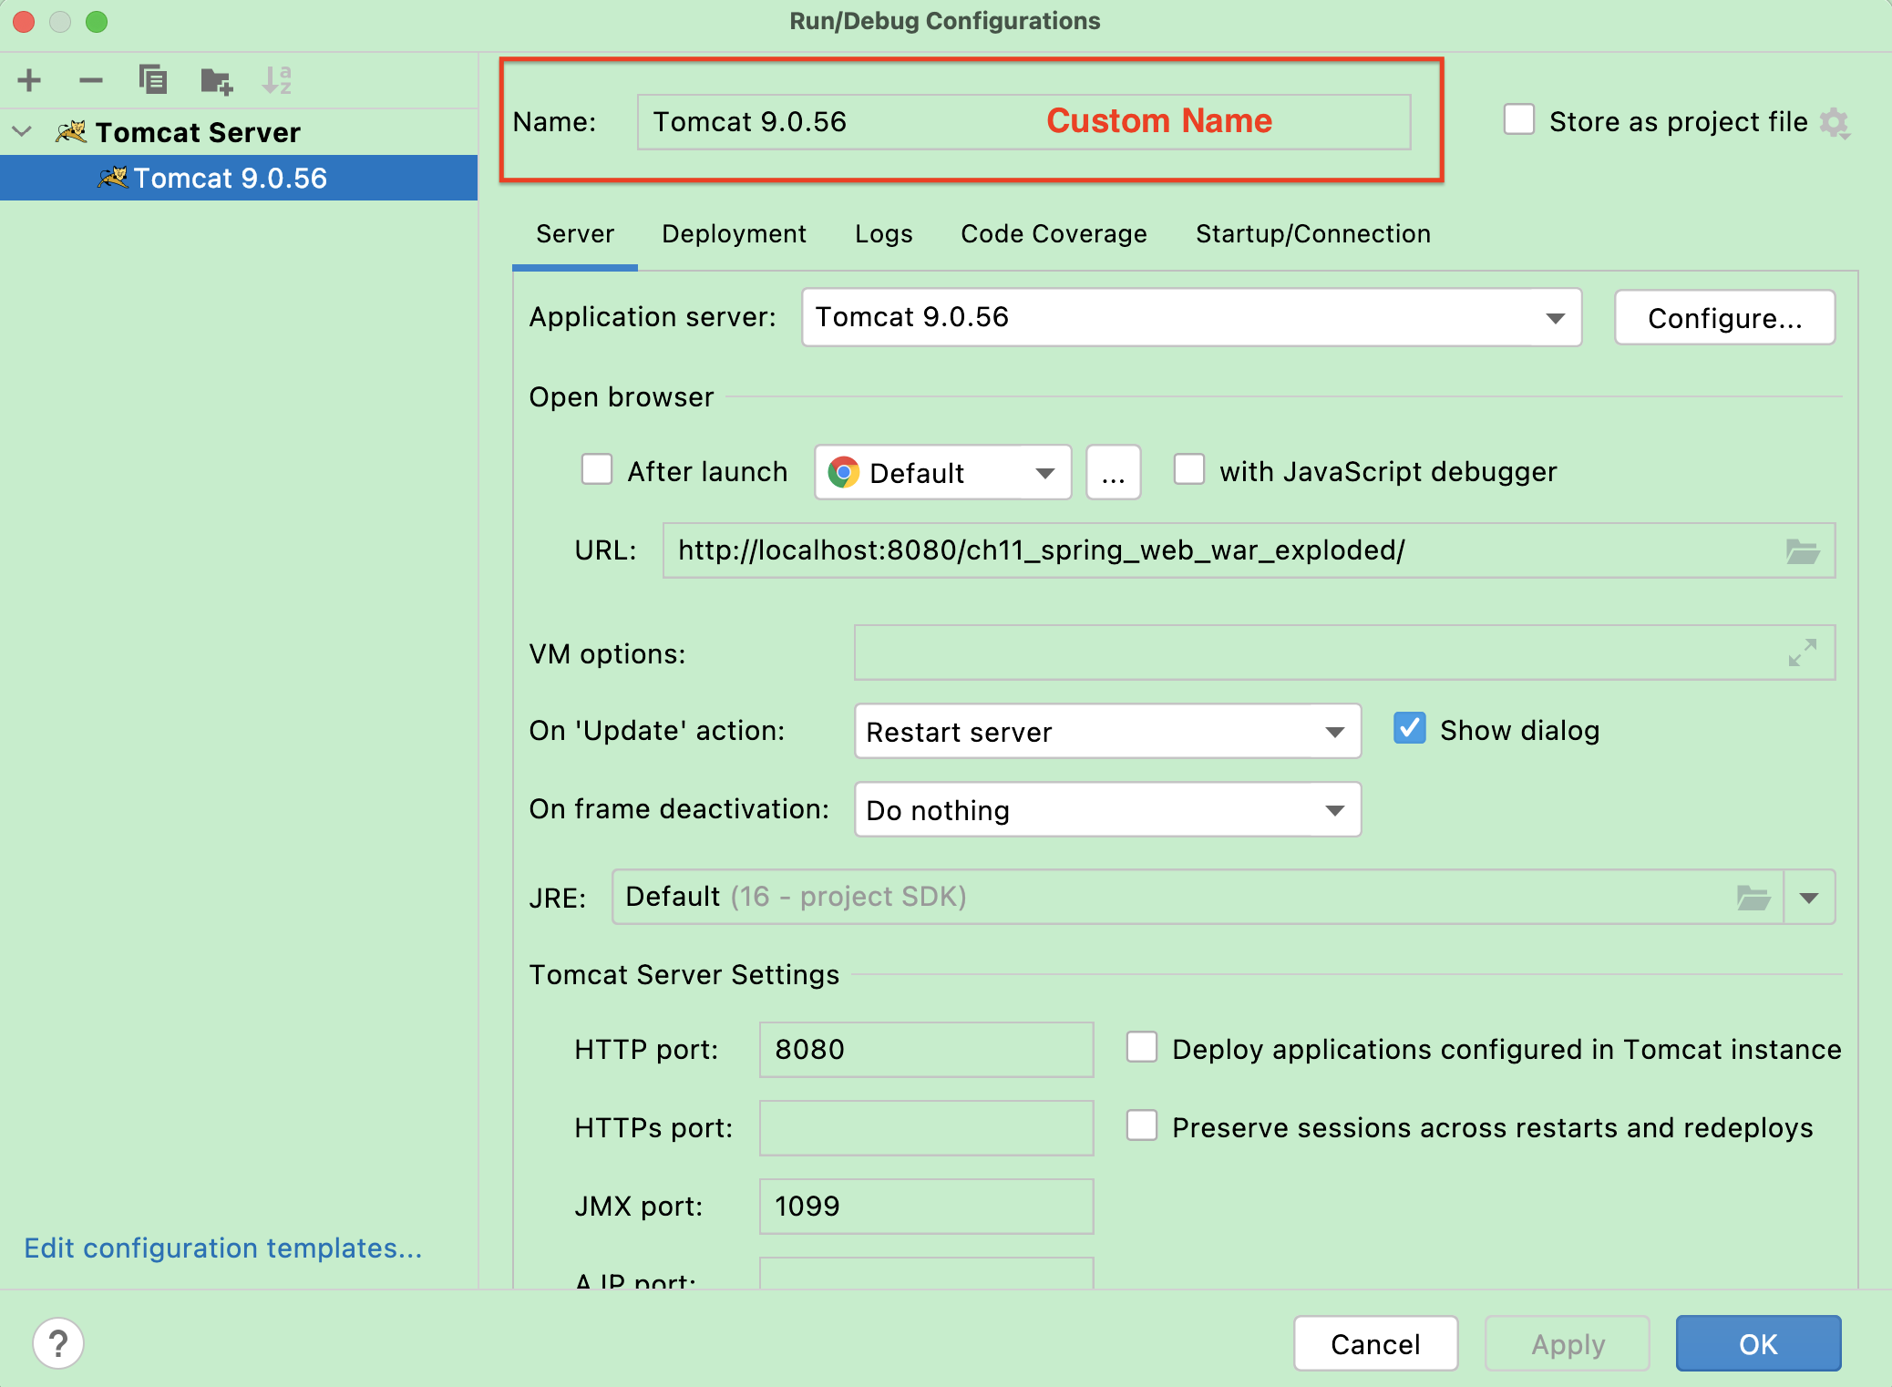Click the JRE Default text field
1892x1387 pixels.
1198,897
